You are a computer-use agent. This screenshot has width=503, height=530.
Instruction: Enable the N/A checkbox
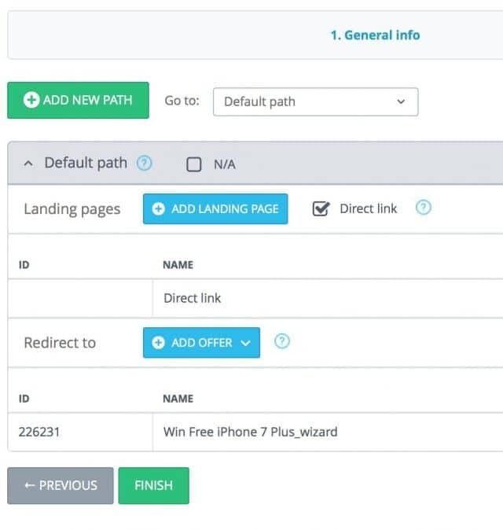pyautogui.click(x=194, y=164)
